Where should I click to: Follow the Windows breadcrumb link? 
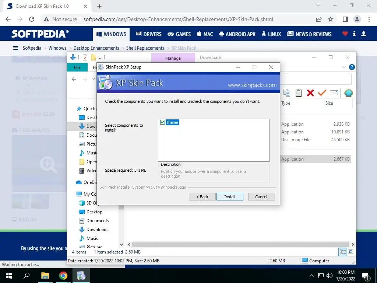[x=57, y=48]
